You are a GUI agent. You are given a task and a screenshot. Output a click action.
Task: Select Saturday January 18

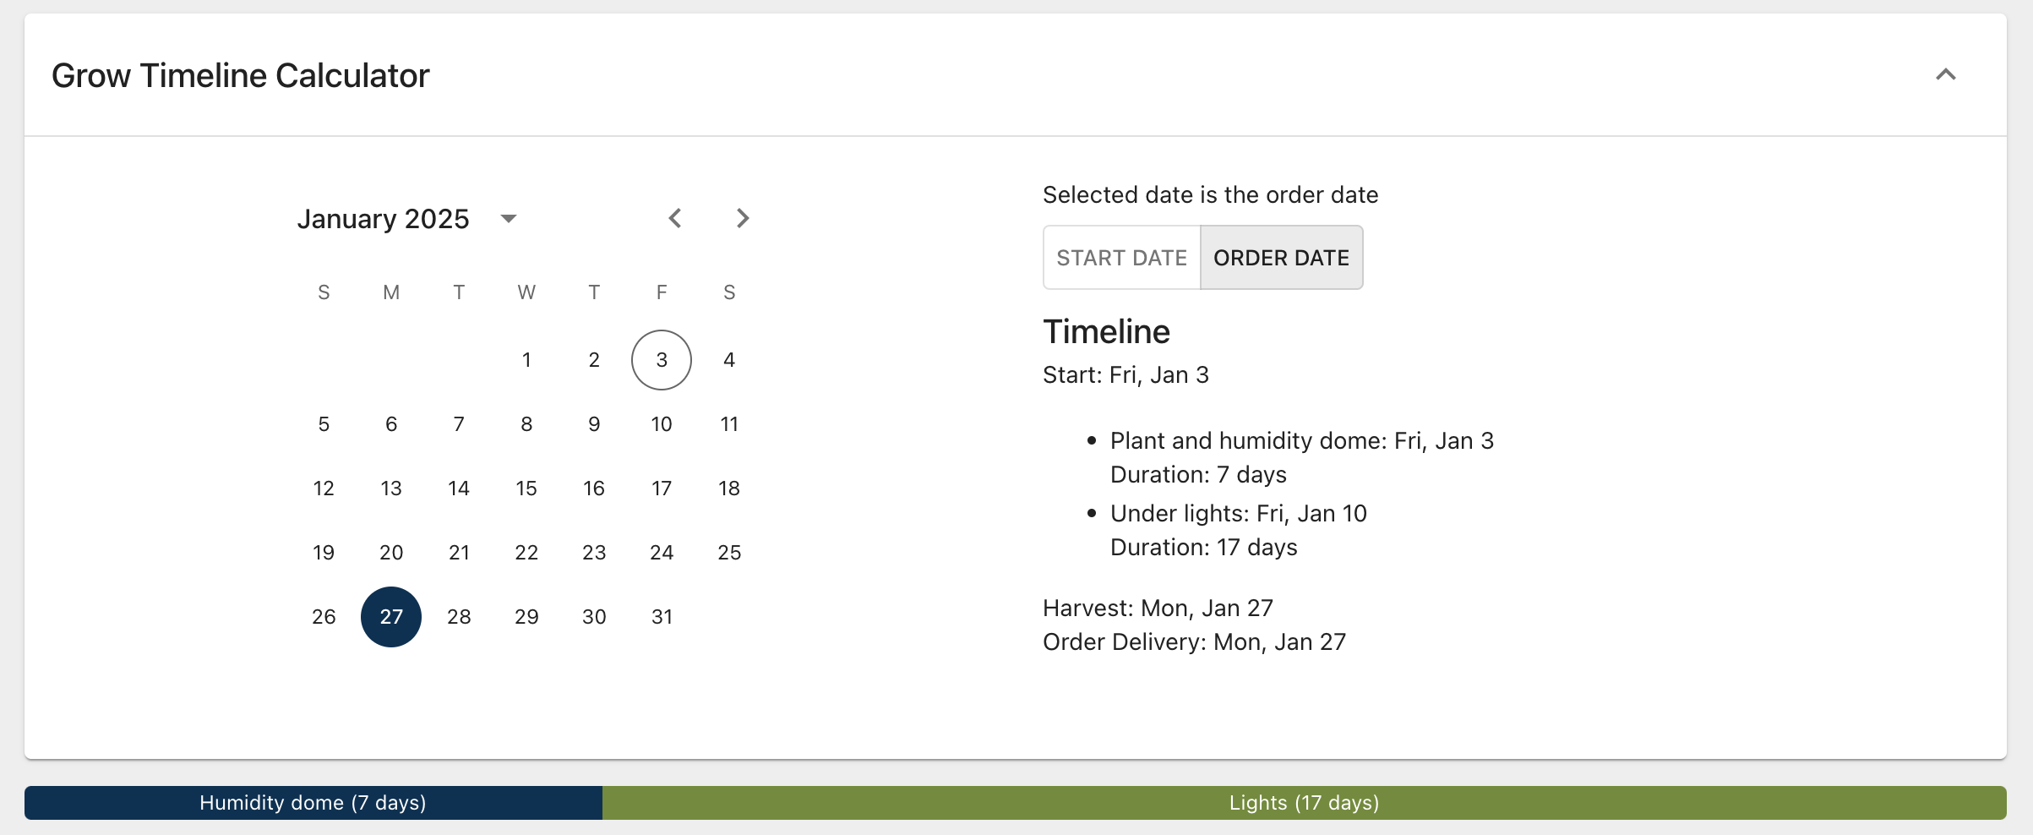click(x=729, y=488)
